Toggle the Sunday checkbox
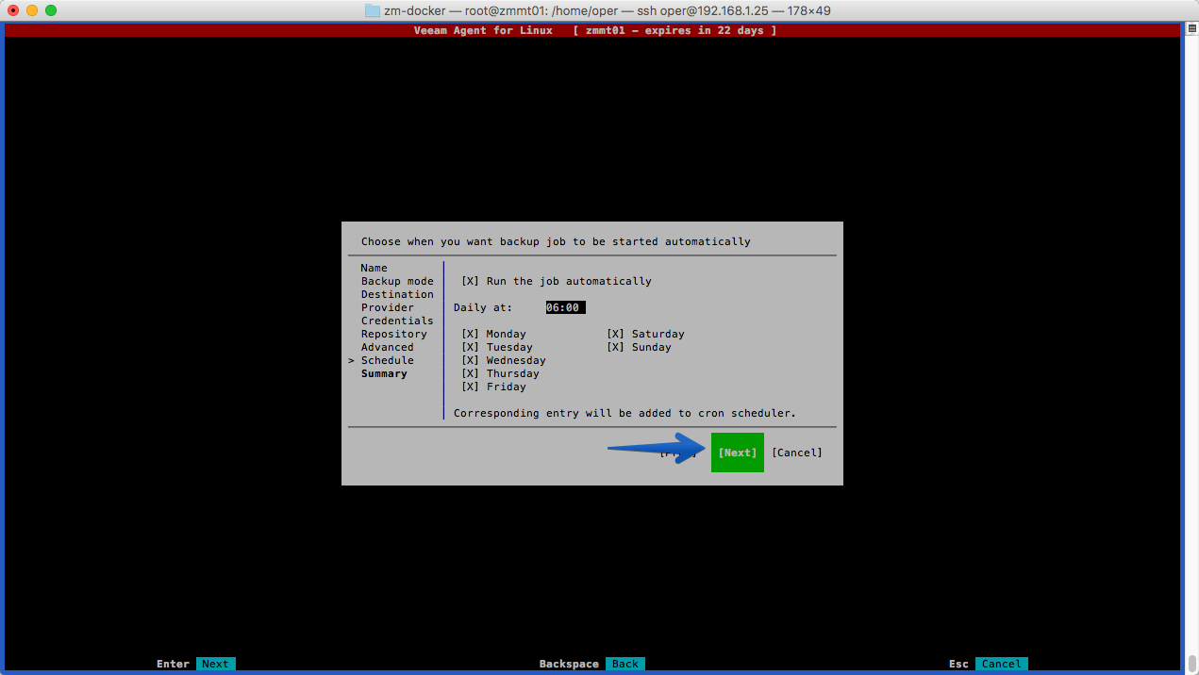Screen dimensions: 1199x675 (615, 347)
